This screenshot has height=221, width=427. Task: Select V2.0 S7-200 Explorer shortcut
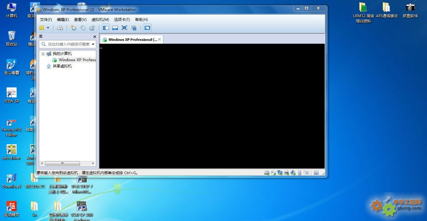coord(82,211)
